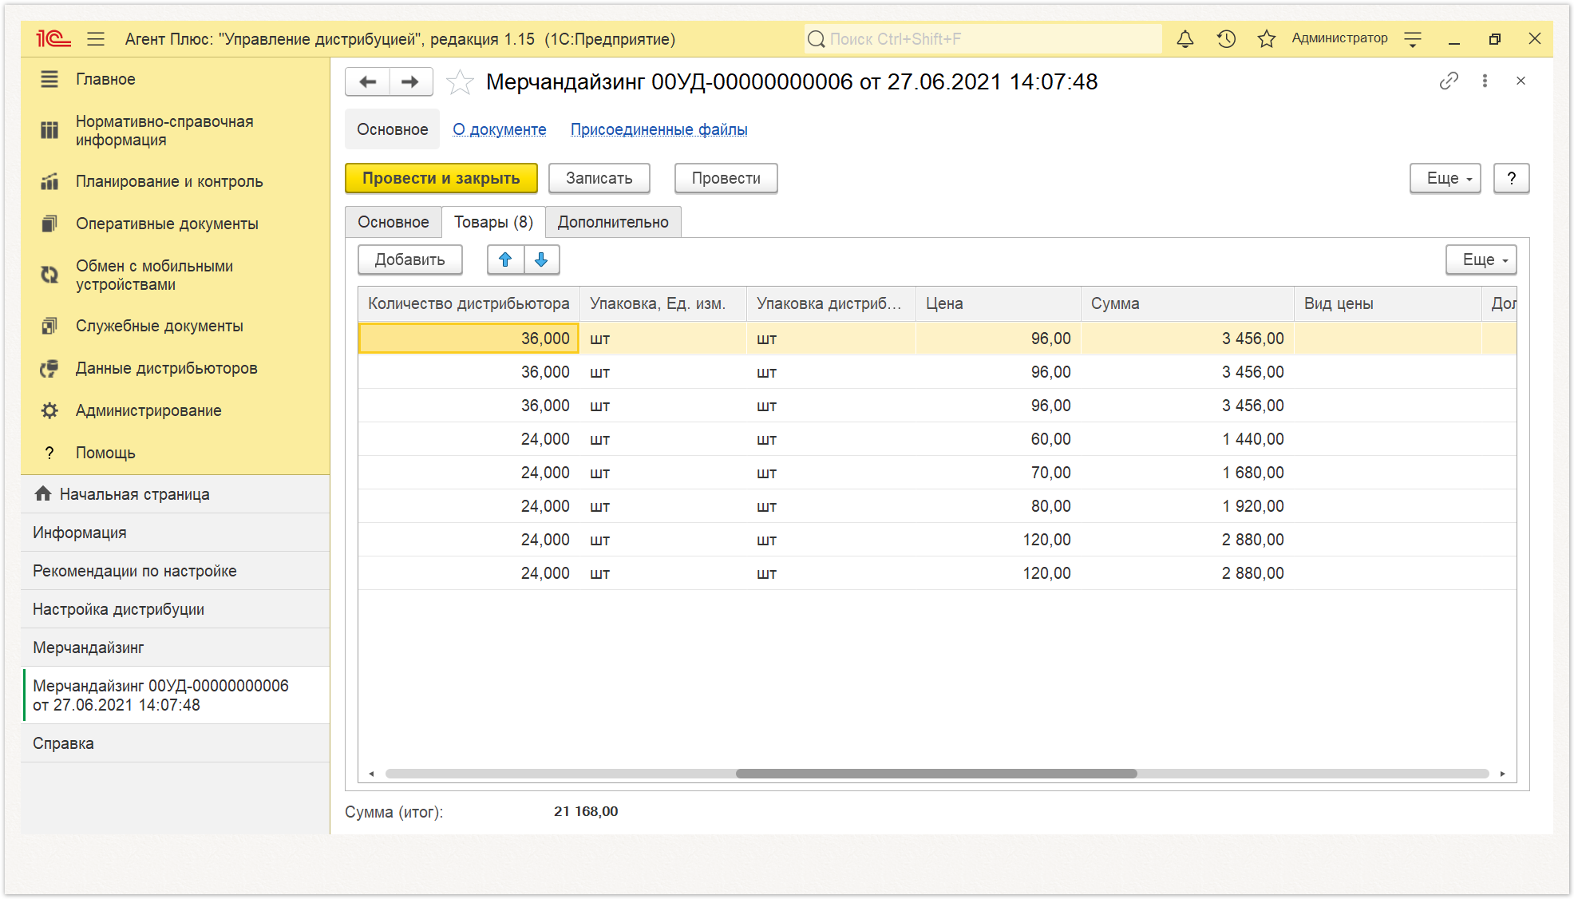This screenshot has width=1574, height=899.
Task: Add this document to favorites star
Action: tap(460, 81)
